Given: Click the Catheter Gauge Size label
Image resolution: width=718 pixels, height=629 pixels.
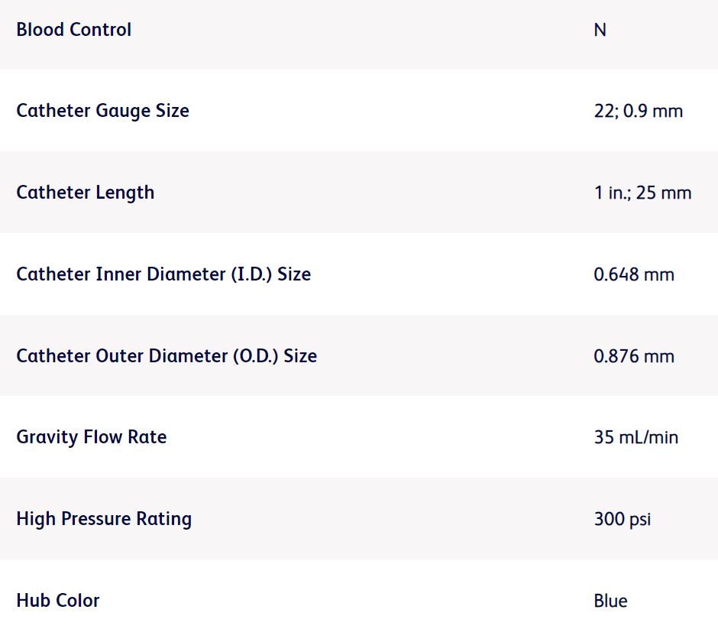Looking at the screenshot, I should pyautogui.click(x=102, y=111).
